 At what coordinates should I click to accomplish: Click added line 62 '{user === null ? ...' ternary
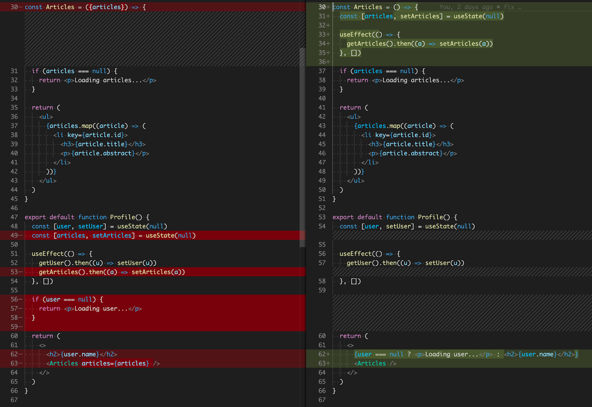[x=466, y=354]
